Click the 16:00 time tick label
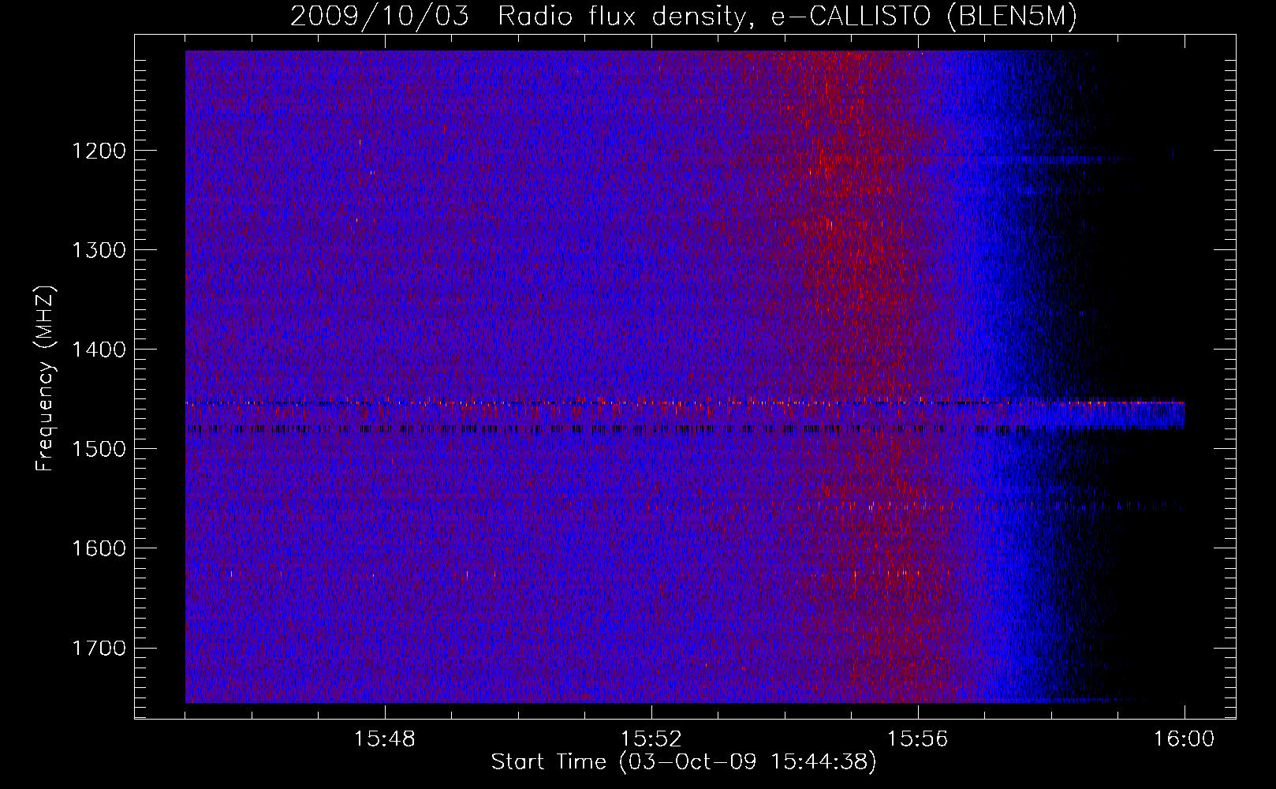The image size is (1276, 789). [1184, 739]
